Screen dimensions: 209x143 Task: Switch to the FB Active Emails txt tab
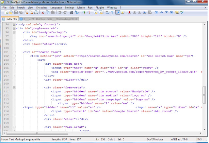coord(49,19)
